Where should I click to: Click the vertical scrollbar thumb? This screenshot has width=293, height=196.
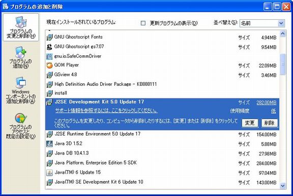283,64
